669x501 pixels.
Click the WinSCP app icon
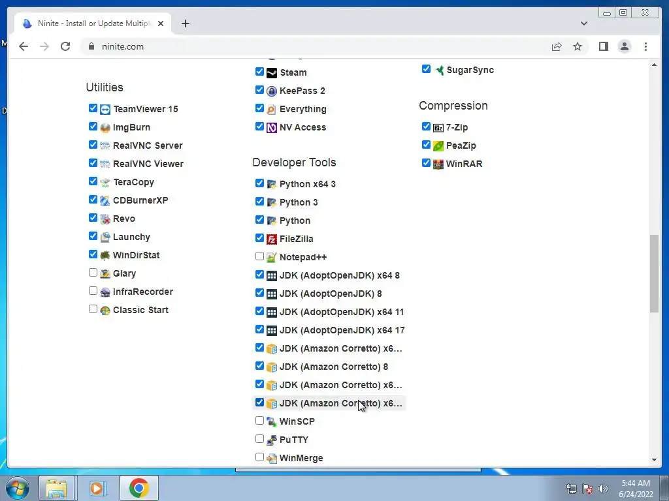tap(272, 422)
